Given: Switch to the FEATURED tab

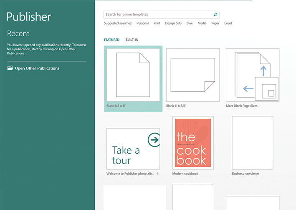Looking at the screenshot, I should (112, 40).
